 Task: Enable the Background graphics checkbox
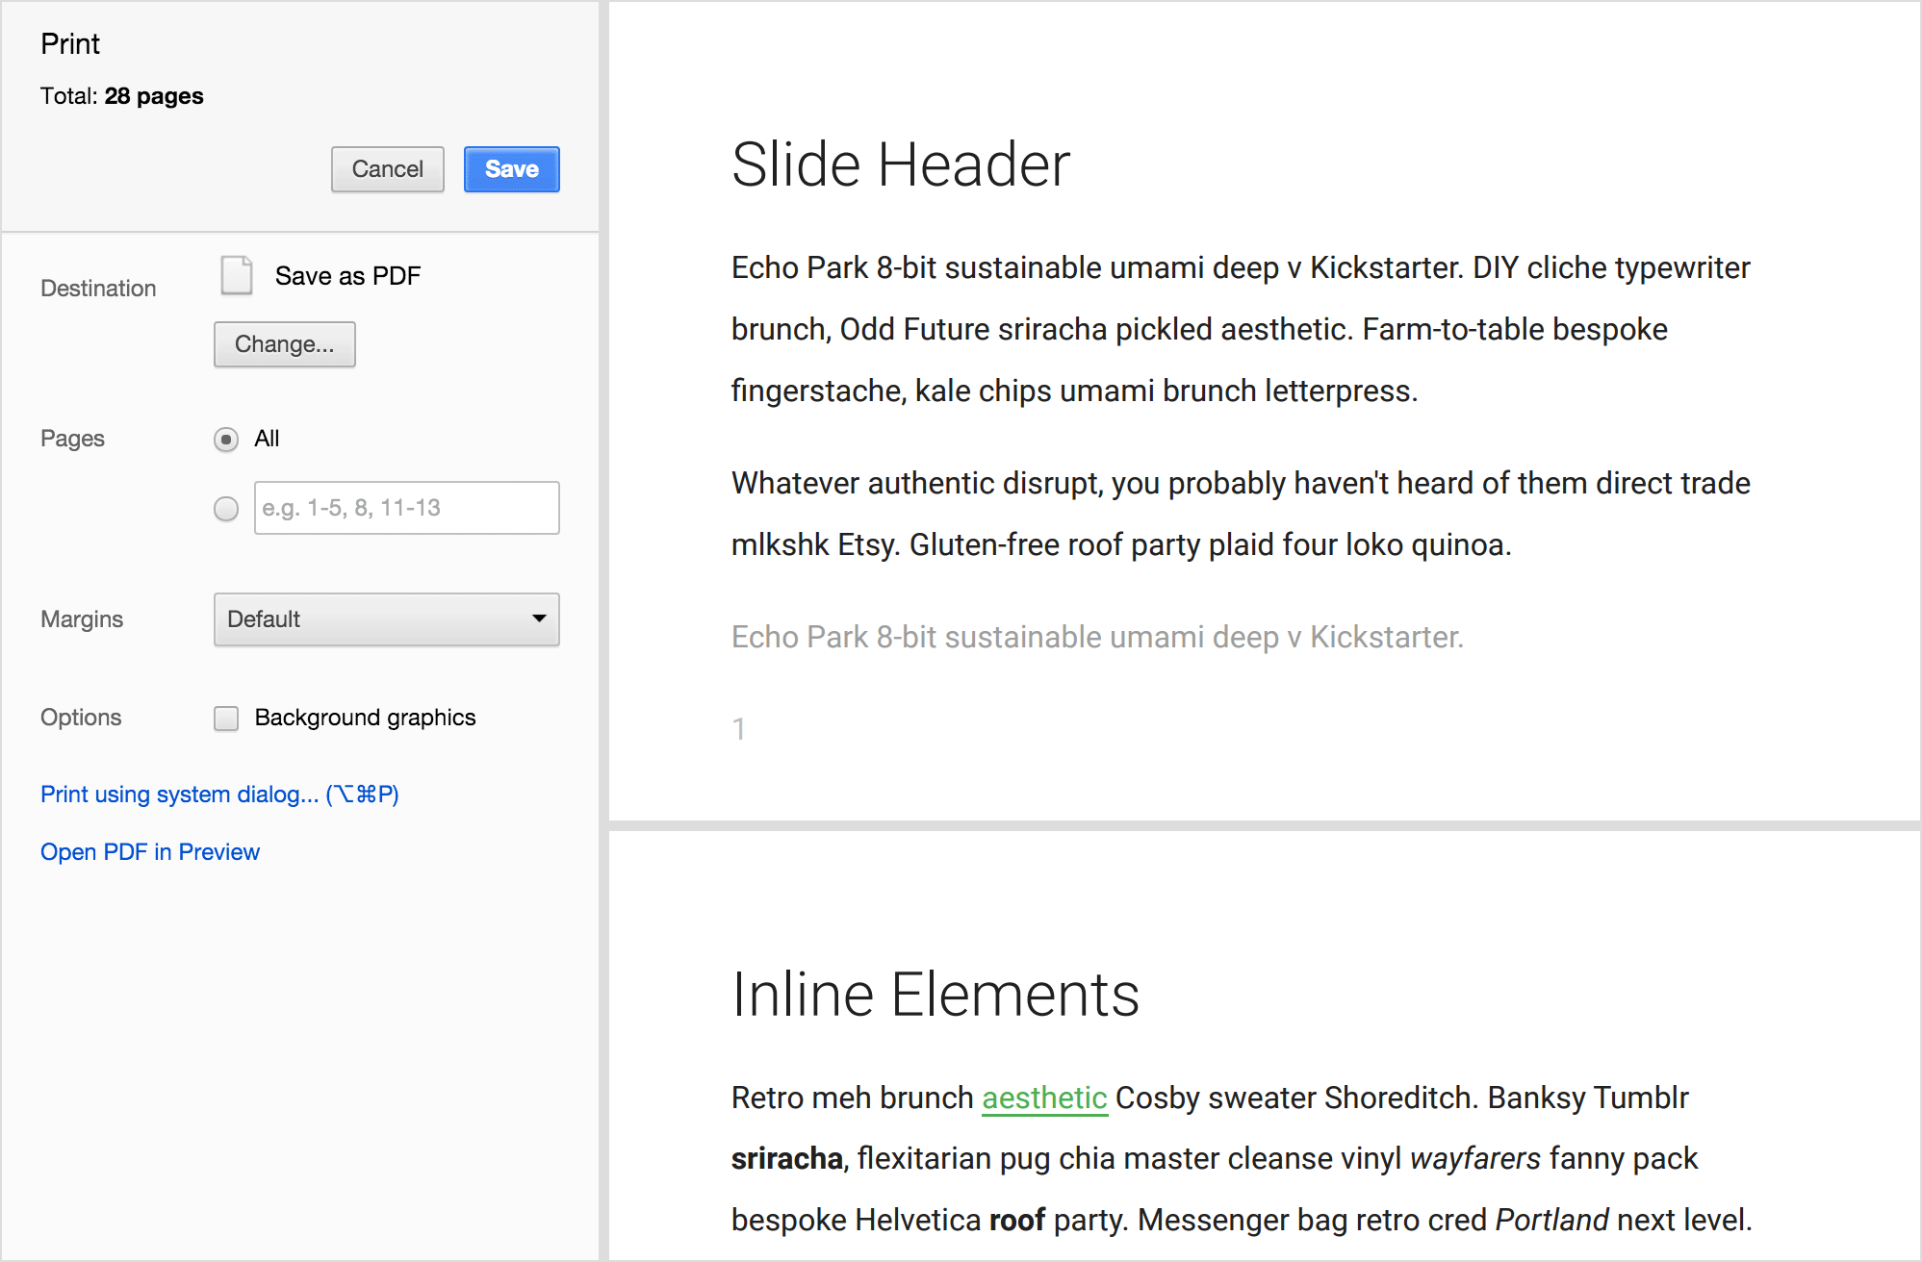click(x=226, y=719)
